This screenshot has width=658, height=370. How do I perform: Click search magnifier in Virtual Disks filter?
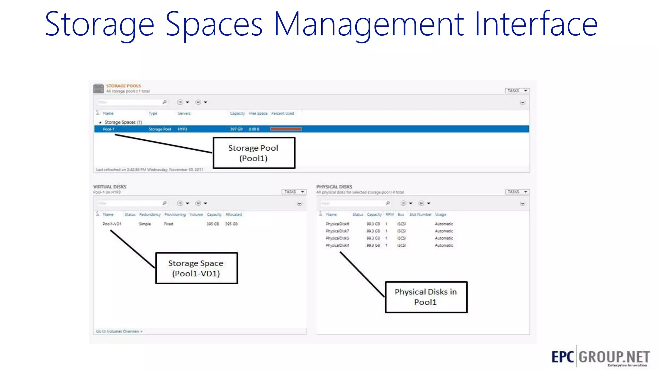tap(164, 203)
